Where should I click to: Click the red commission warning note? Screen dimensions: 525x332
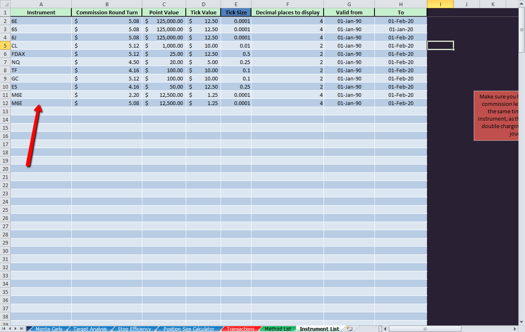pyautogui.click(x=496, y=115)
